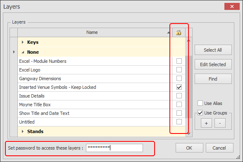Open Find for layers
Viewport: 243px width, 162px height.
pos(213,79)
